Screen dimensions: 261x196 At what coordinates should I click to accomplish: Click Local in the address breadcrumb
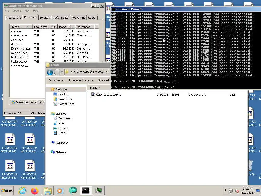pyautogui.click(x=101, y=72)
